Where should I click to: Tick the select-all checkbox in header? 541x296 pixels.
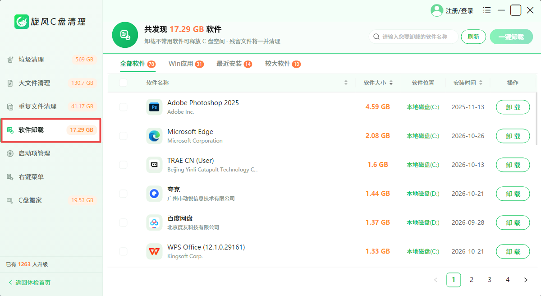pyautogui.click(x=123, y=83)
